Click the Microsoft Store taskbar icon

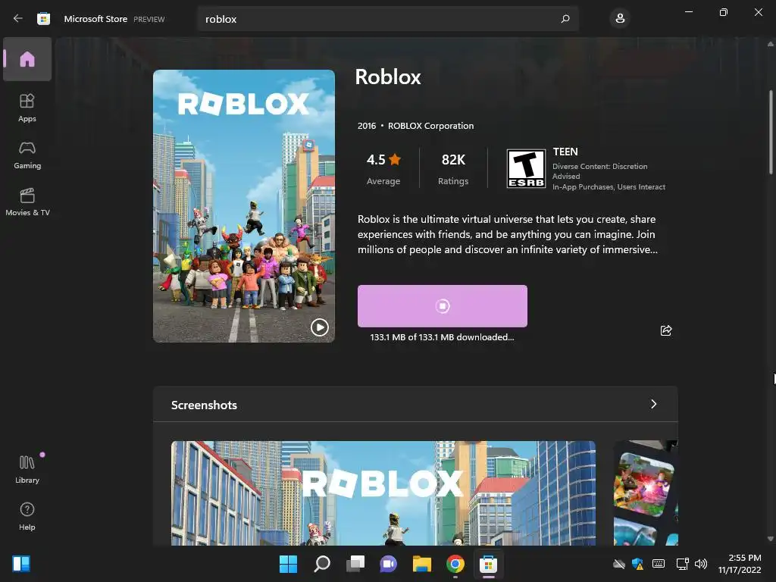pos(489,564)
